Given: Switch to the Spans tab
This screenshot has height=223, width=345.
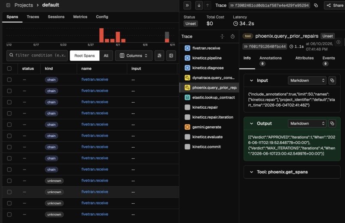Looking at the screenshot, I should 12,17.
